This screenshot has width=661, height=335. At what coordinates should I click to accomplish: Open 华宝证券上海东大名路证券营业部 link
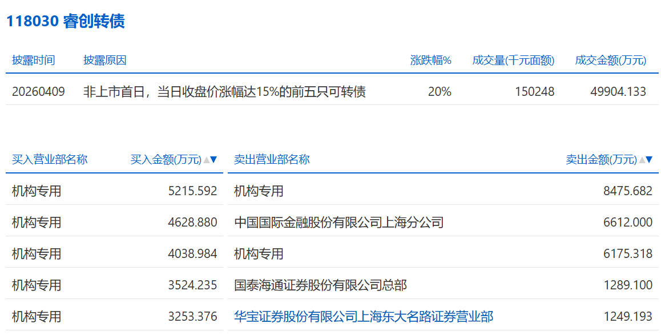364,316
